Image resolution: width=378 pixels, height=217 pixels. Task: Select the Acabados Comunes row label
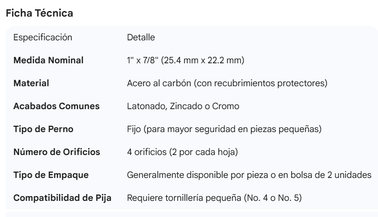(57, 106)
